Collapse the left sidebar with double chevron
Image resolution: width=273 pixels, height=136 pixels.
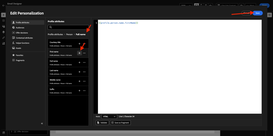click(x=42, y=124)
